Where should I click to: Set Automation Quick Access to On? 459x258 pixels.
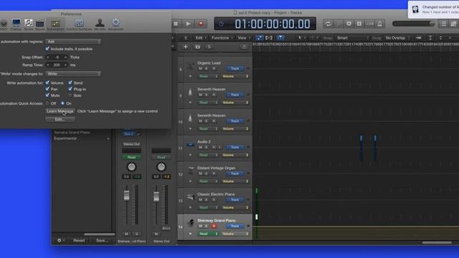tap(62, 103)
